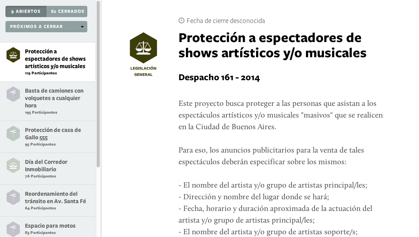Open the Protección de casa de Gallo 555 proposal

tap(53, 133)
